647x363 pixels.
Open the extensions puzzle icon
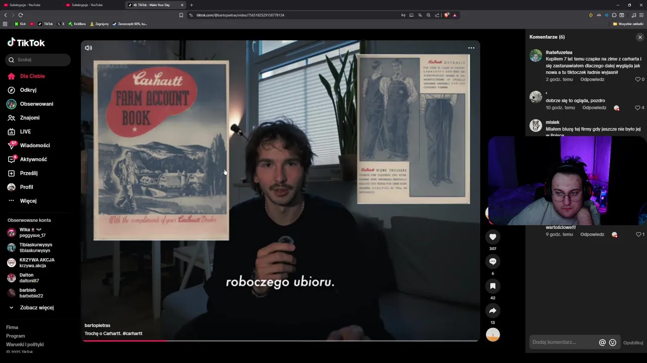tap(614, 15)
